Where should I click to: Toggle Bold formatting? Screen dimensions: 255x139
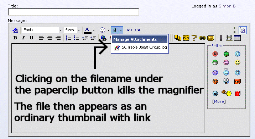pyautogui.click(x=15, y=38)
